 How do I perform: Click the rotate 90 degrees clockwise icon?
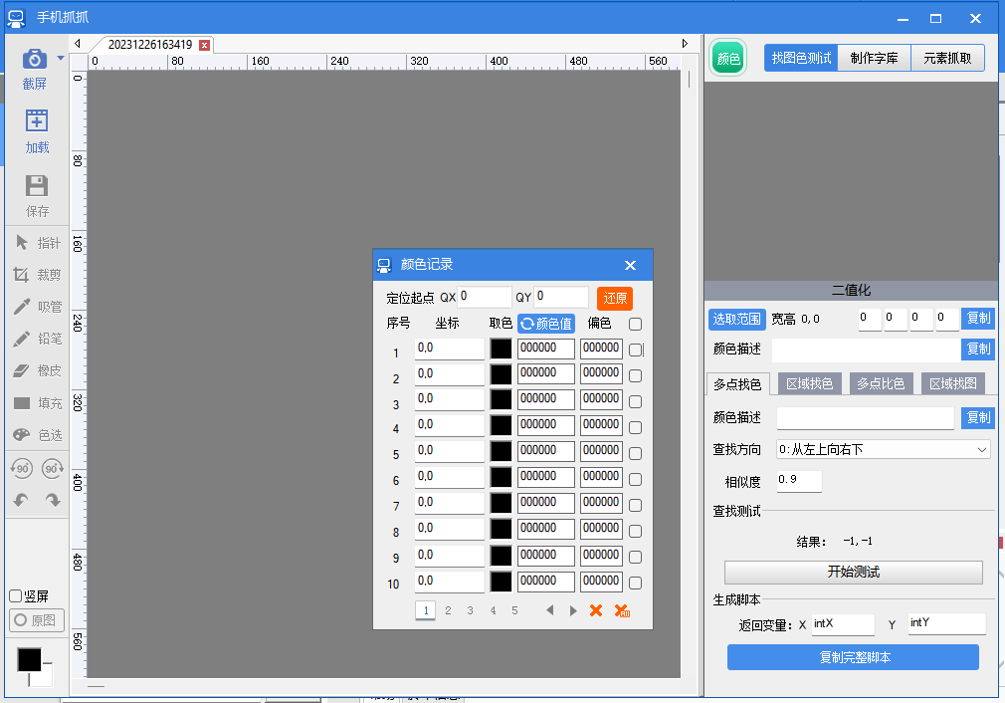(53, 468)
